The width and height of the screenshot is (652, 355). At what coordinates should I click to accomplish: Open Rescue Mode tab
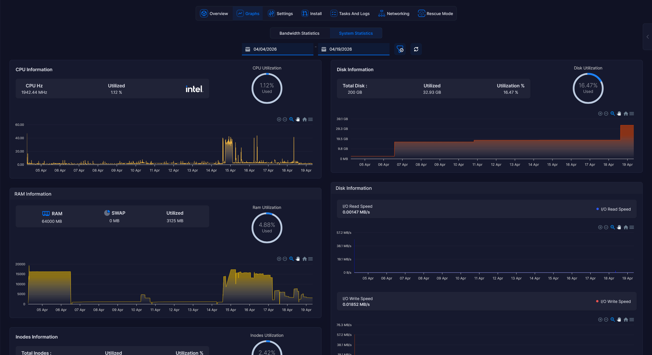[435, 14]
